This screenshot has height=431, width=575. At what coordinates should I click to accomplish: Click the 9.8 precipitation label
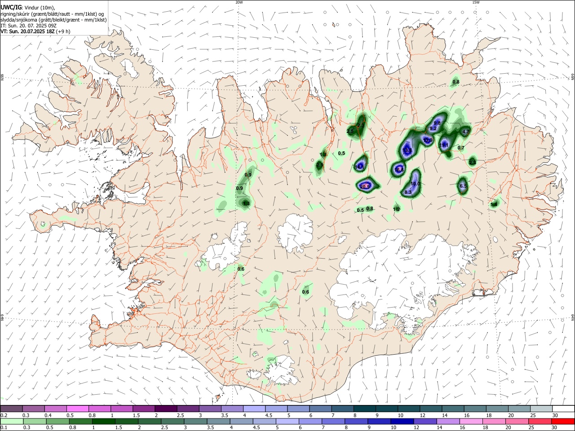click(437, 123)
